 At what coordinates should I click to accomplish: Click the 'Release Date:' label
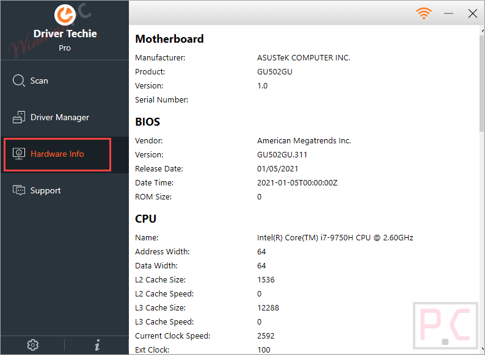pyautogui.click(x=159, y=169)
